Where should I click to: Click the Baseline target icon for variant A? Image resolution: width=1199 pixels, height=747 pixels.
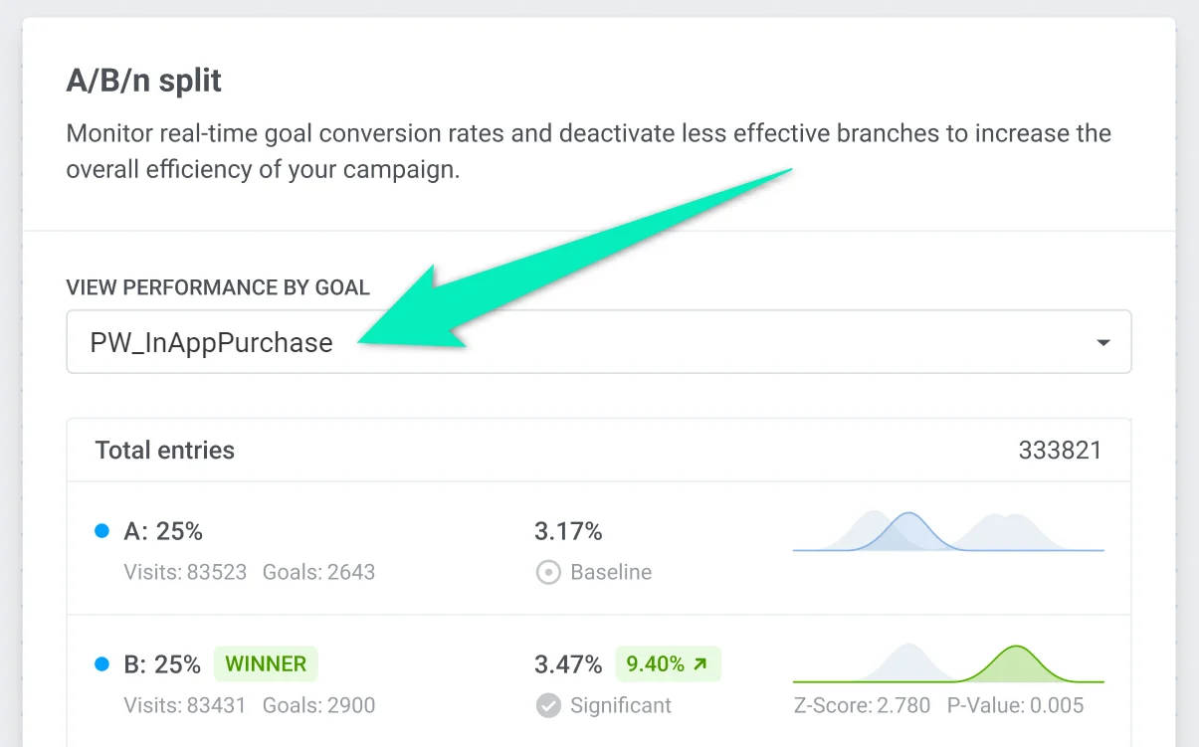pos(547,572)
